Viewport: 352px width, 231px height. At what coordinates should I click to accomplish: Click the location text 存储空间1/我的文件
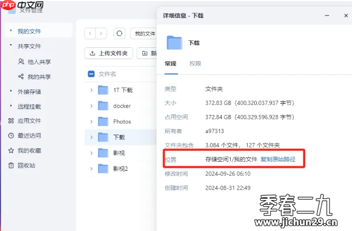(231, 159)
